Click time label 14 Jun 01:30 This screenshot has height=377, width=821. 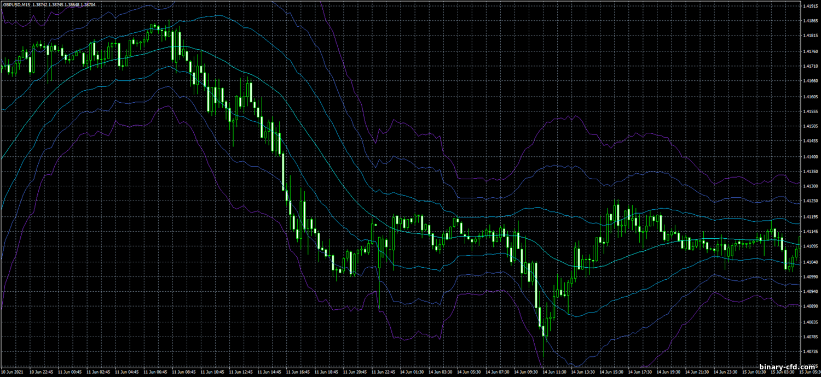[x=412, y=372]
